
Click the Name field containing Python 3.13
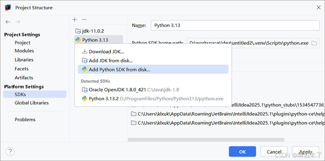(235, 25)
